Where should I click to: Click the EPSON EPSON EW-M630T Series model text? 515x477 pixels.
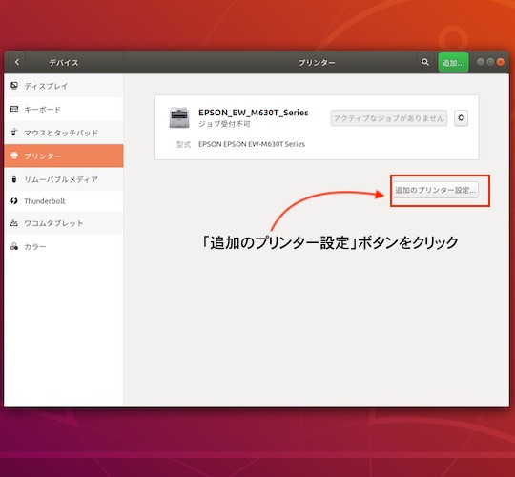(252, 144)
